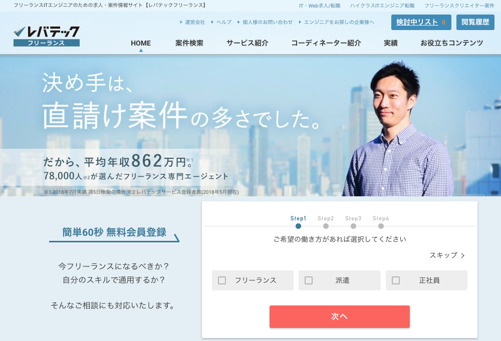The width and height of the screenshot is (501, 341).
Task: Open the 検討中リスト button
Action: (x=421, y=22)
